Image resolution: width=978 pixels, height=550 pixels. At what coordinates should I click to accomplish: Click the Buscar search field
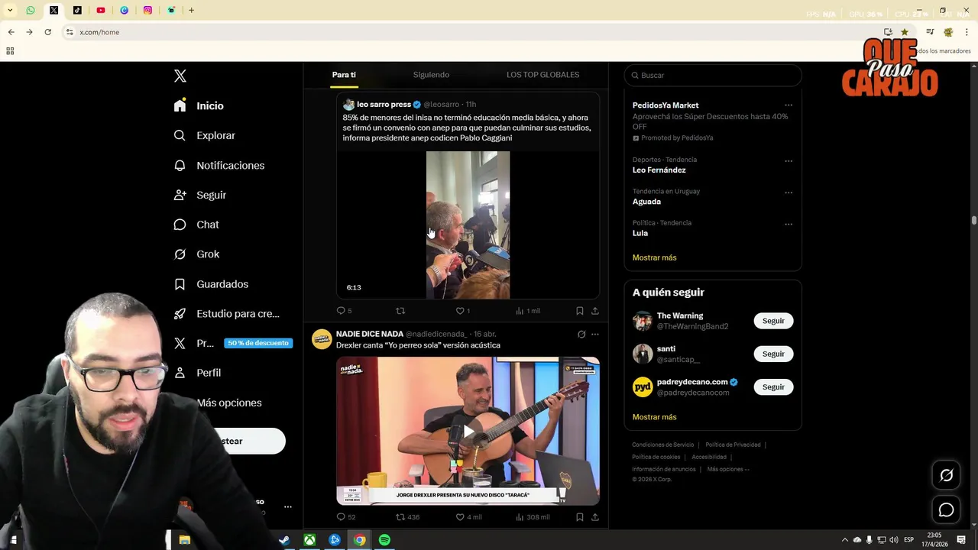(713, 75)
